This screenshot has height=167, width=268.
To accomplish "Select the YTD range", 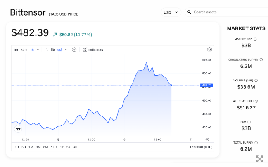I will pyautogui.click(x=54, y=147).
